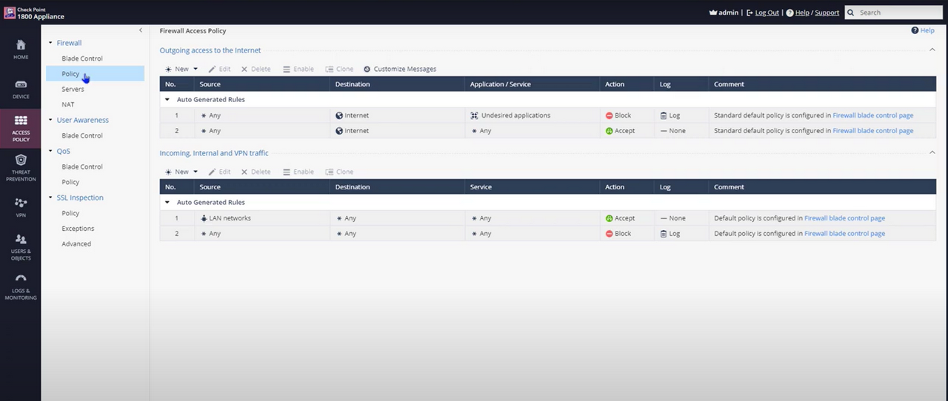This screenshot has height=401, width=948.
Task: Open the Home section icon
Action: point(21,45)
